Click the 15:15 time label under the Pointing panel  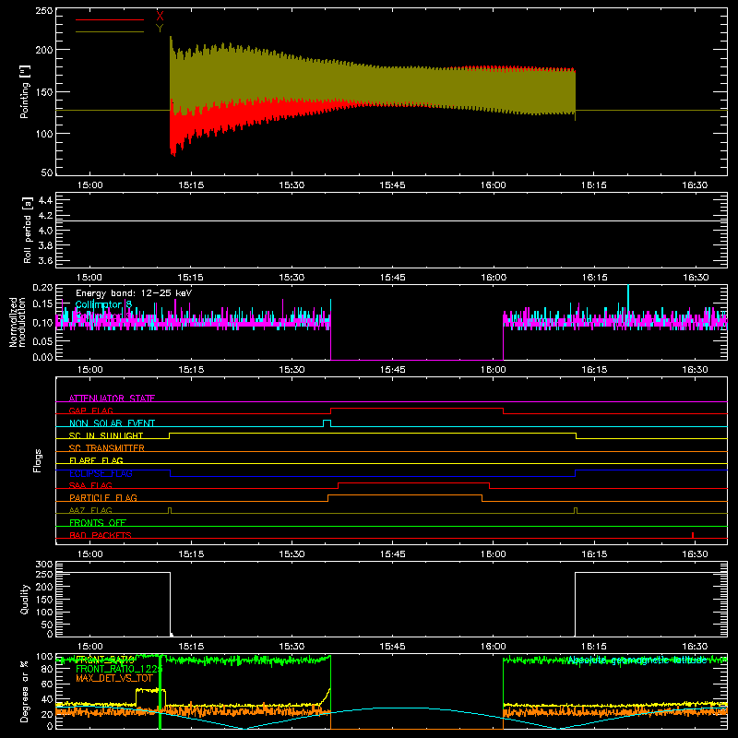point(191,185)
